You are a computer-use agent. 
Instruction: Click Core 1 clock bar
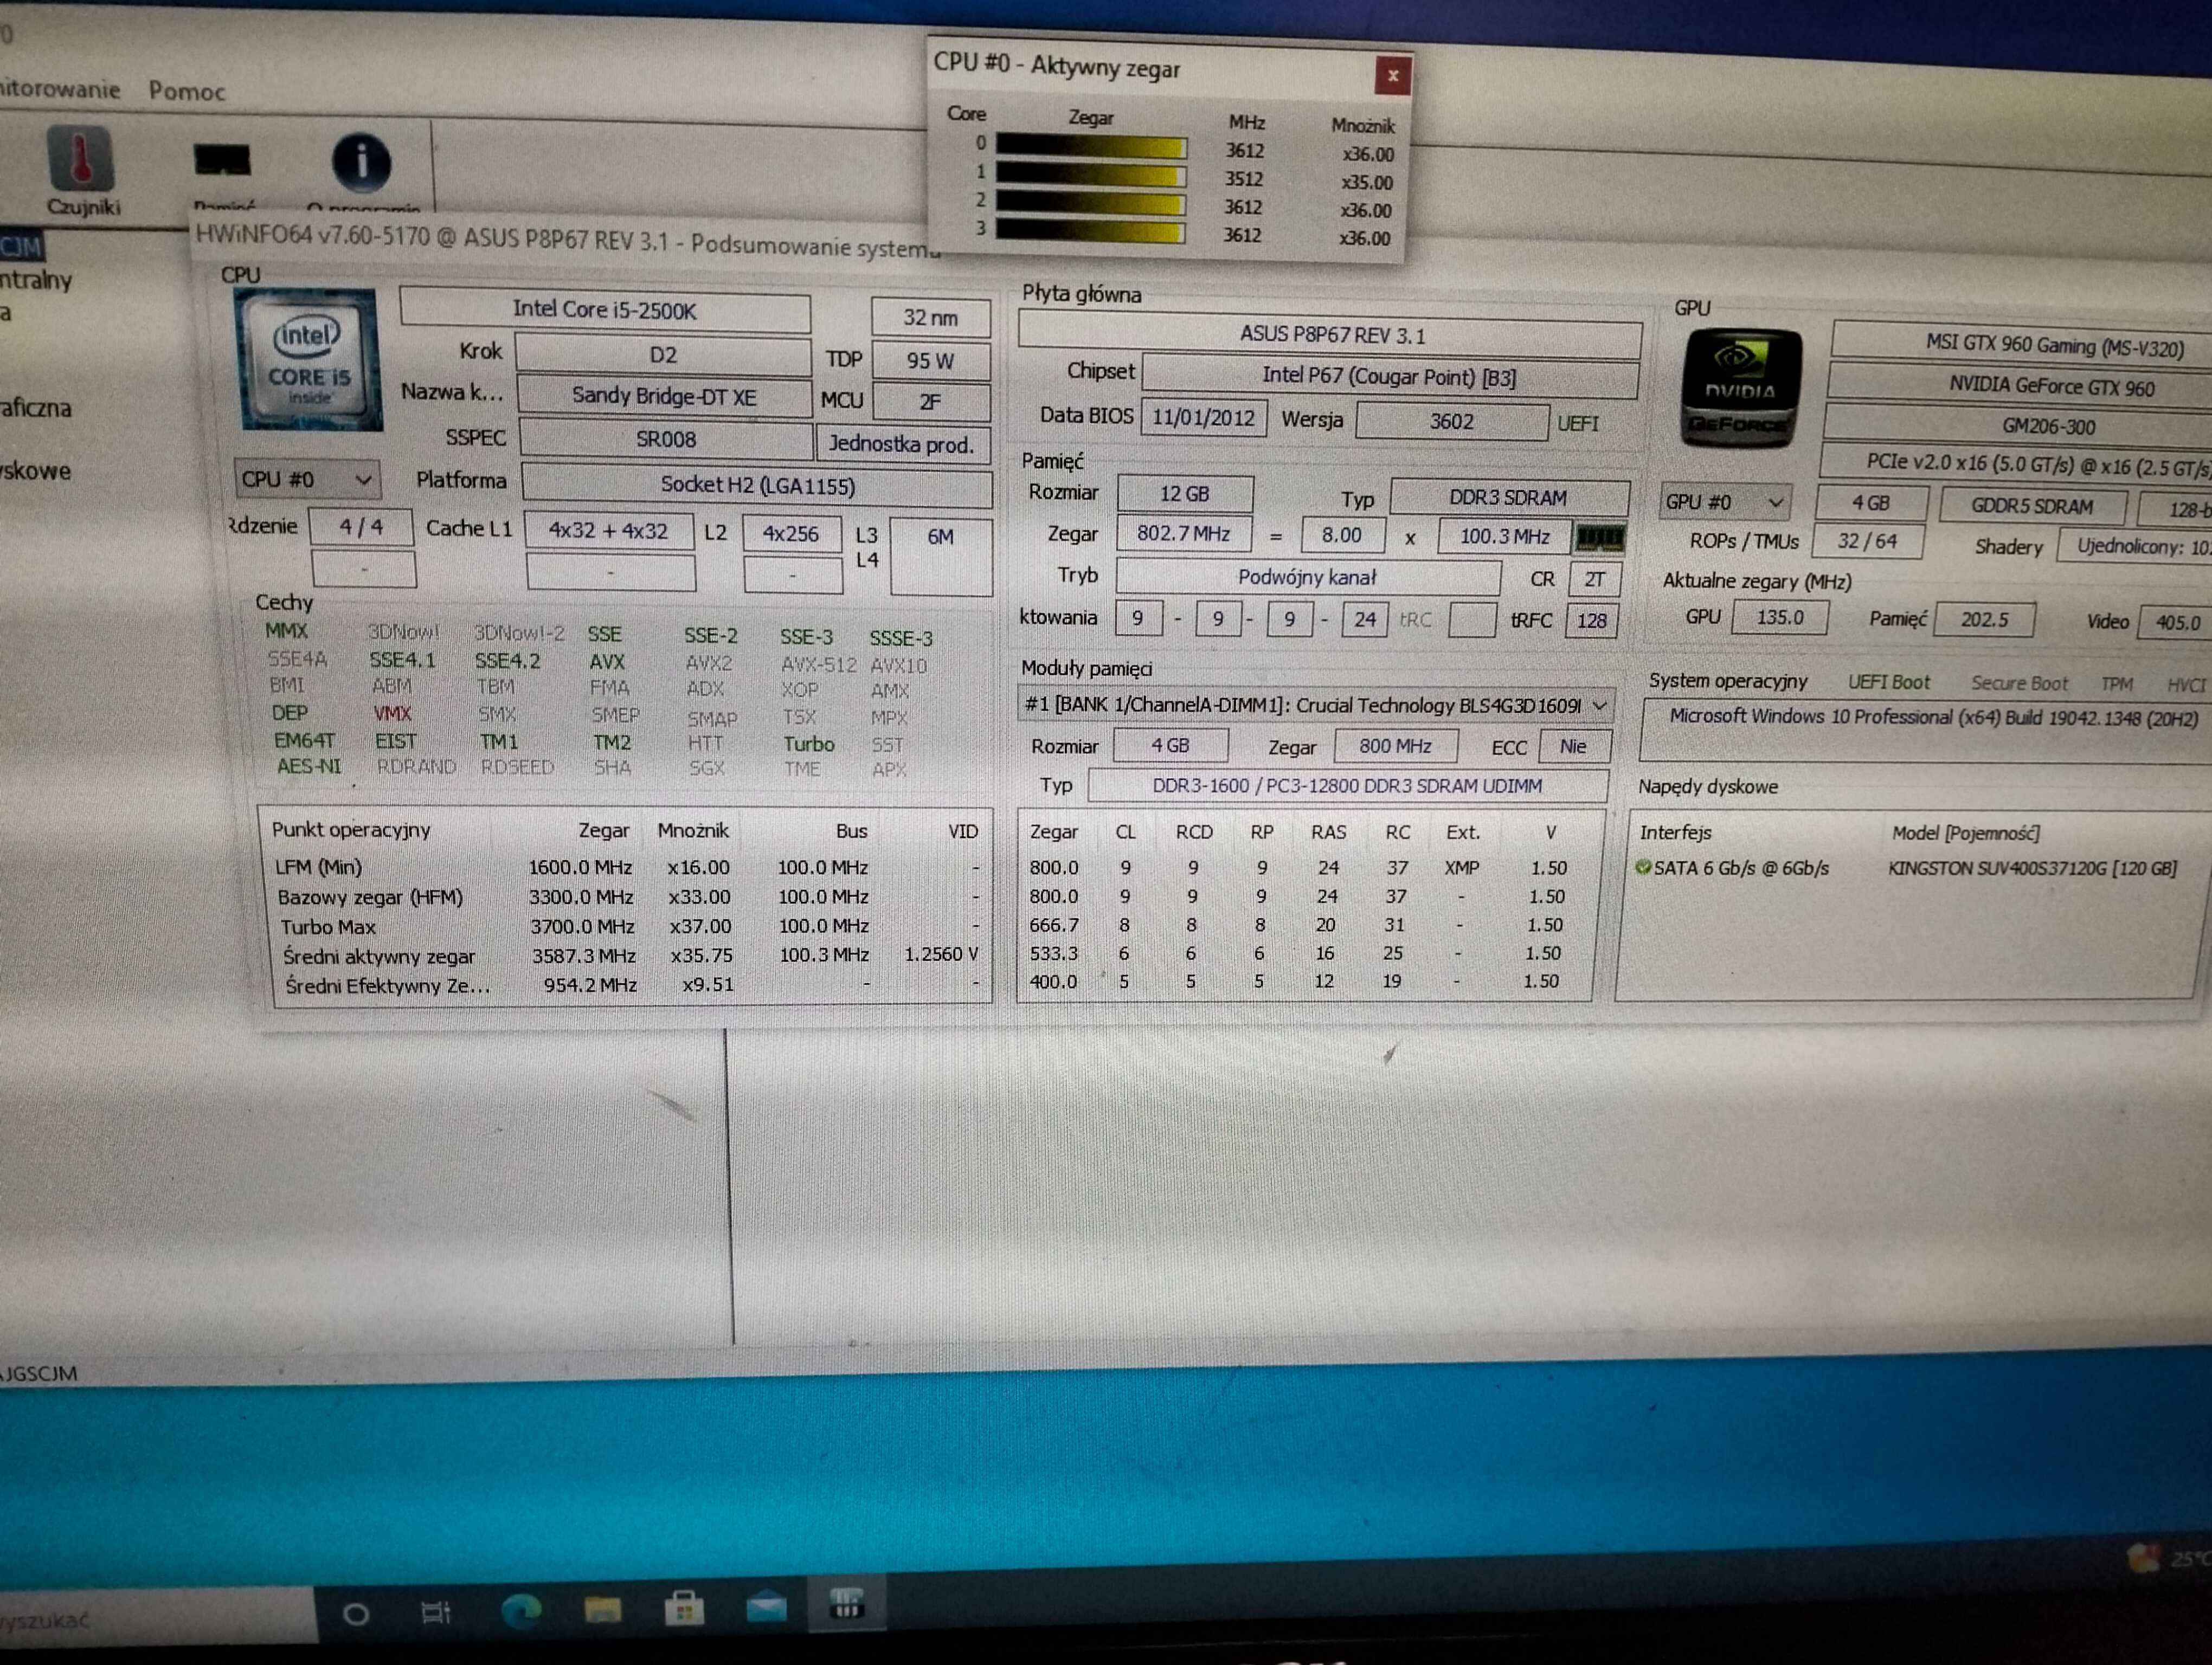point(1091,176)
